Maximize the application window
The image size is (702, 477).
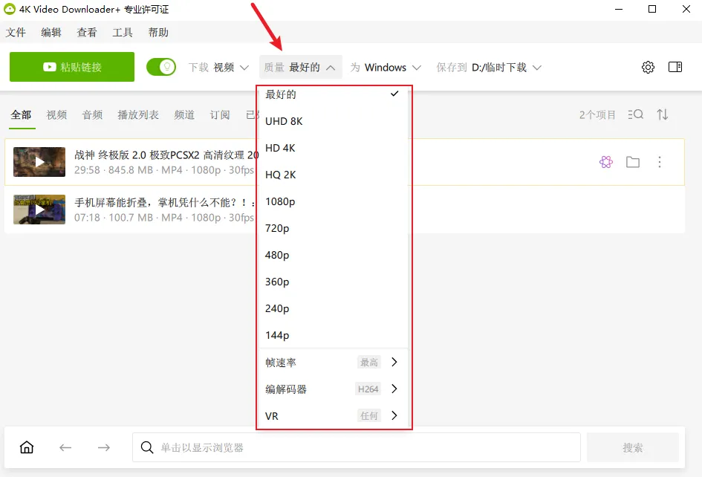(652, 9)
